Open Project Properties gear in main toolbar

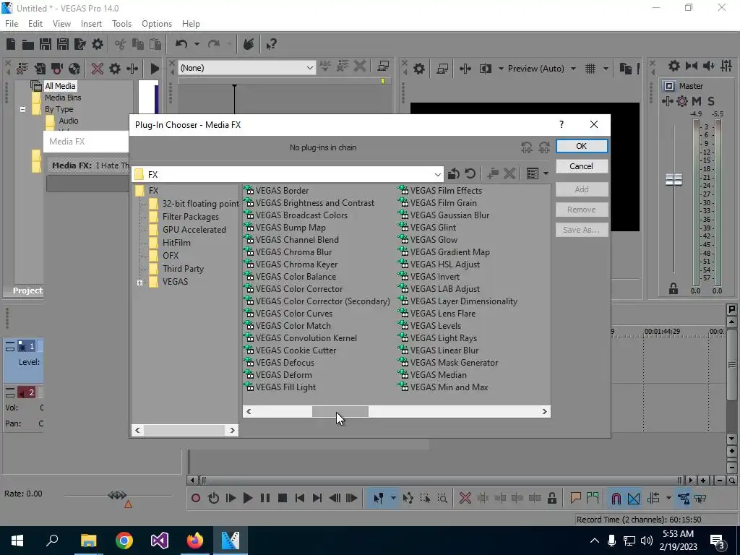tap(98, 44)
